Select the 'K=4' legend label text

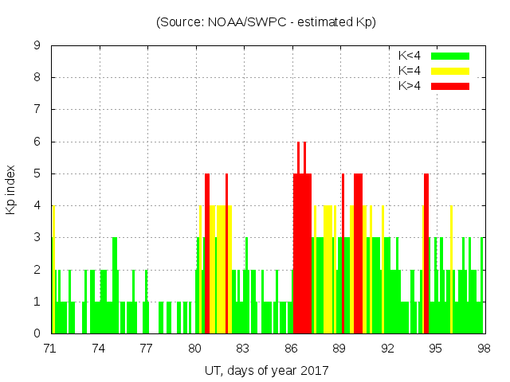tap(410, 71)
